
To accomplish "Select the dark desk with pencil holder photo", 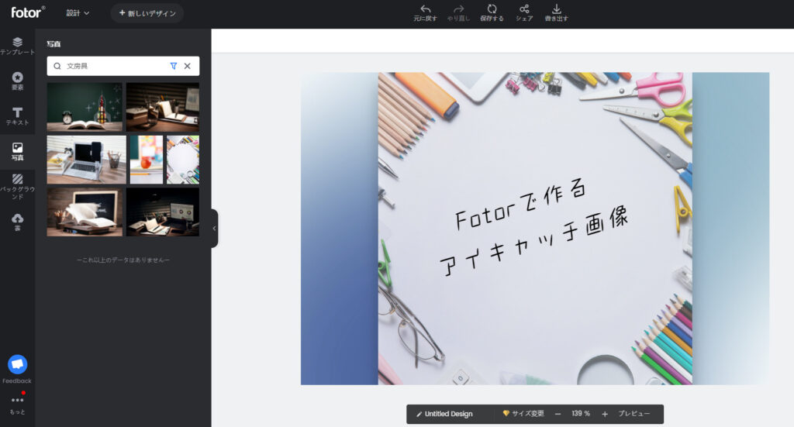I will pyautogui.click(x=163, y=107).
